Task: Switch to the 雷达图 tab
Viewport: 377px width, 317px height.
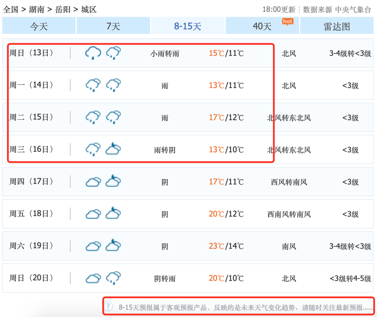Action: pyautogui.click(x=337, y=26)
